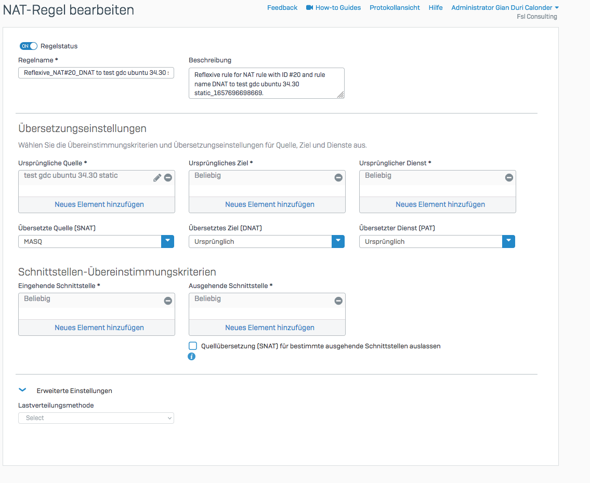Open Lastverteilungsmethode select box

click(96, 418)
